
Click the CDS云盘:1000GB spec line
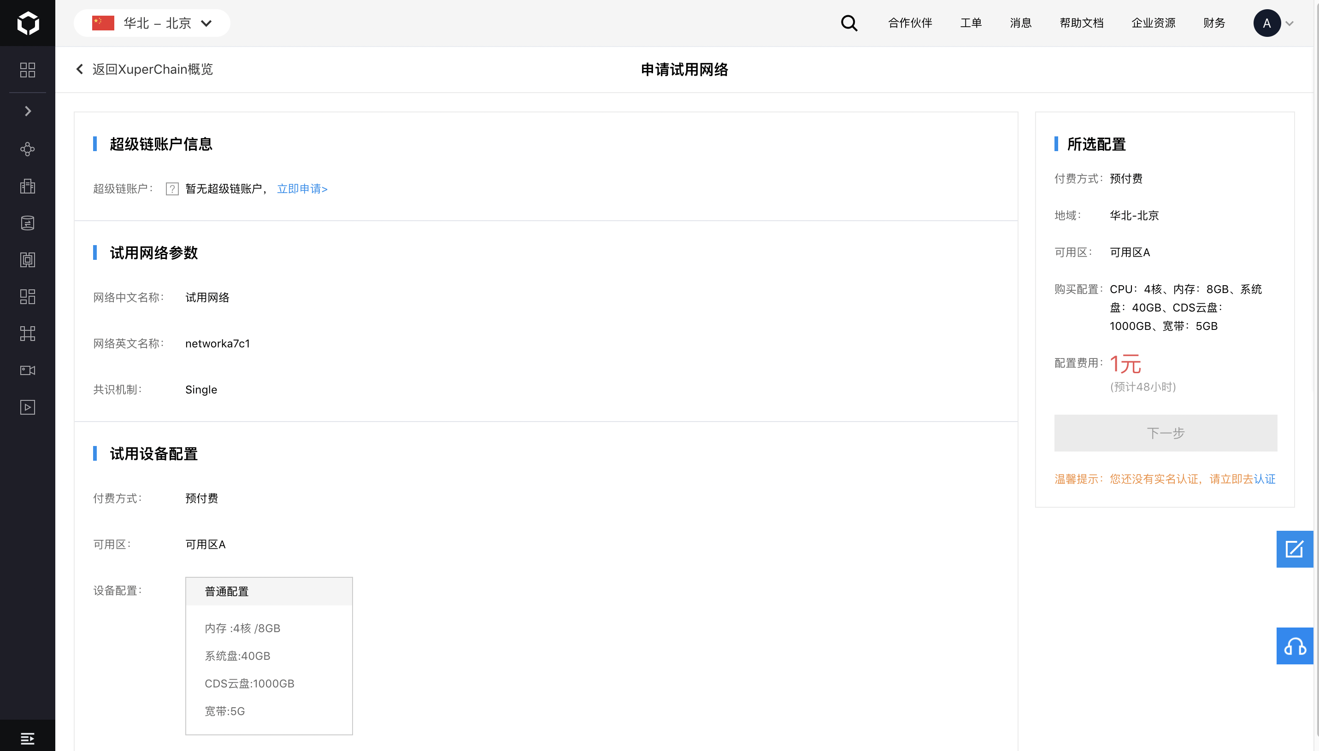[x=249, y=683]
